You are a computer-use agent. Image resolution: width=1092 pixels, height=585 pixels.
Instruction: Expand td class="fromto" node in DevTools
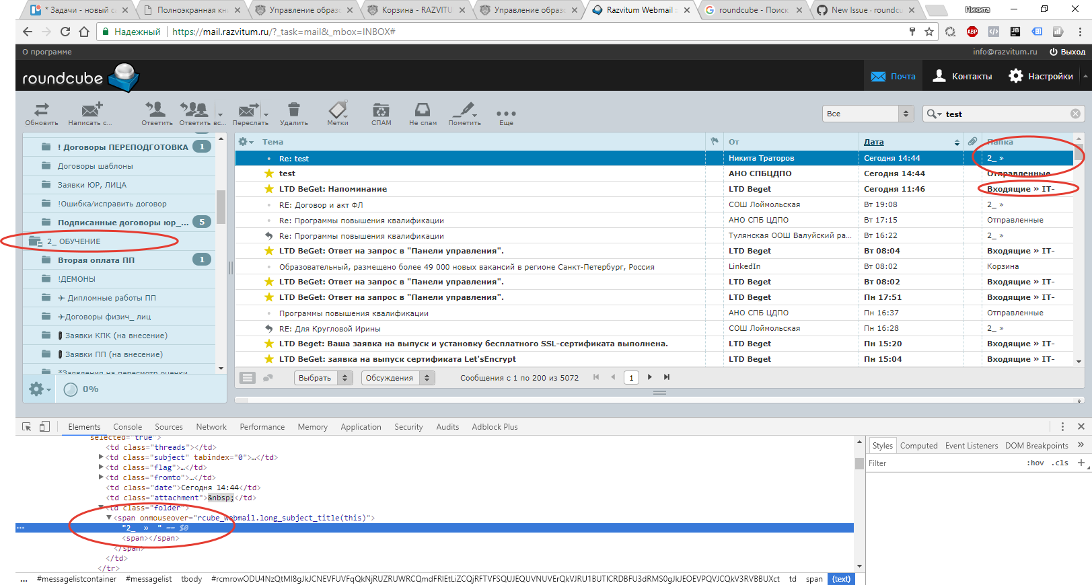coord(101,477)
